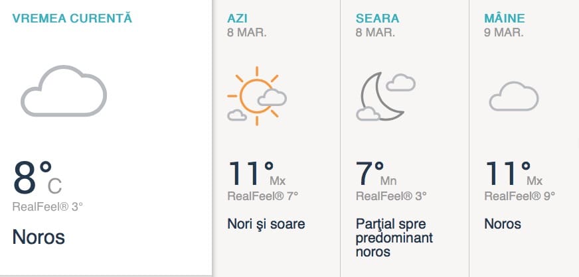Screen dimensions: 579x277
Task: Click tonight's 7° minimum temperature
Action: click(x=376, y=174)
